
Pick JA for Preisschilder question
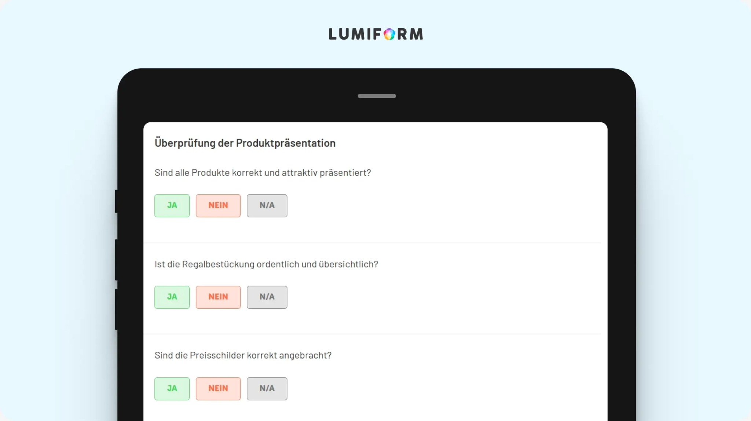click(172, 388)
